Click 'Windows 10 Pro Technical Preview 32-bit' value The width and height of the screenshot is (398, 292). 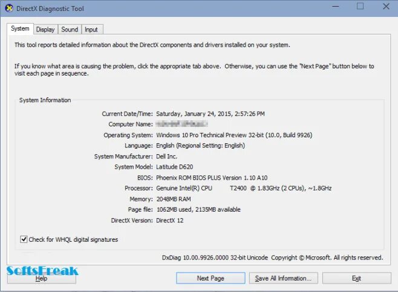pos(234,135)
